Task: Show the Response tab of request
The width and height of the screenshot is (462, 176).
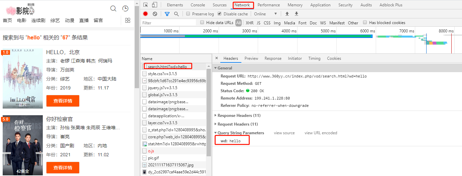Action: pyautogui.click(x=273, y=58)
